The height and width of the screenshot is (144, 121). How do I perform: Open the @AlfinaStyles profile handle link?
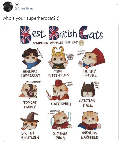coord(24,8)
